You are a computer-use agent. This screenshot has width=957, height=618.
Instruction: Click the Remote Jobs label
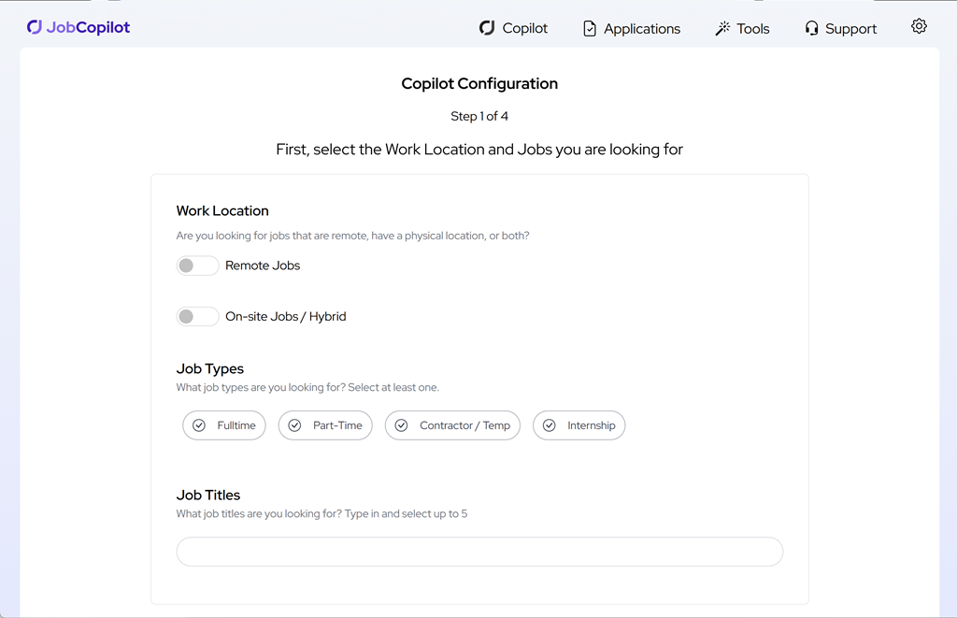coord(263,266)
